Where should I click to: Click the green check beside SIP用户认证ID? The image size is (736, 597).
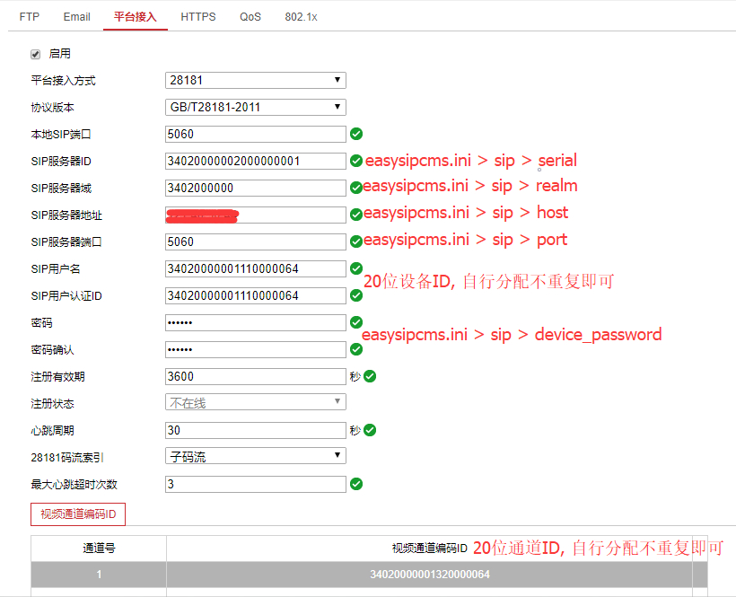(356, 295)
